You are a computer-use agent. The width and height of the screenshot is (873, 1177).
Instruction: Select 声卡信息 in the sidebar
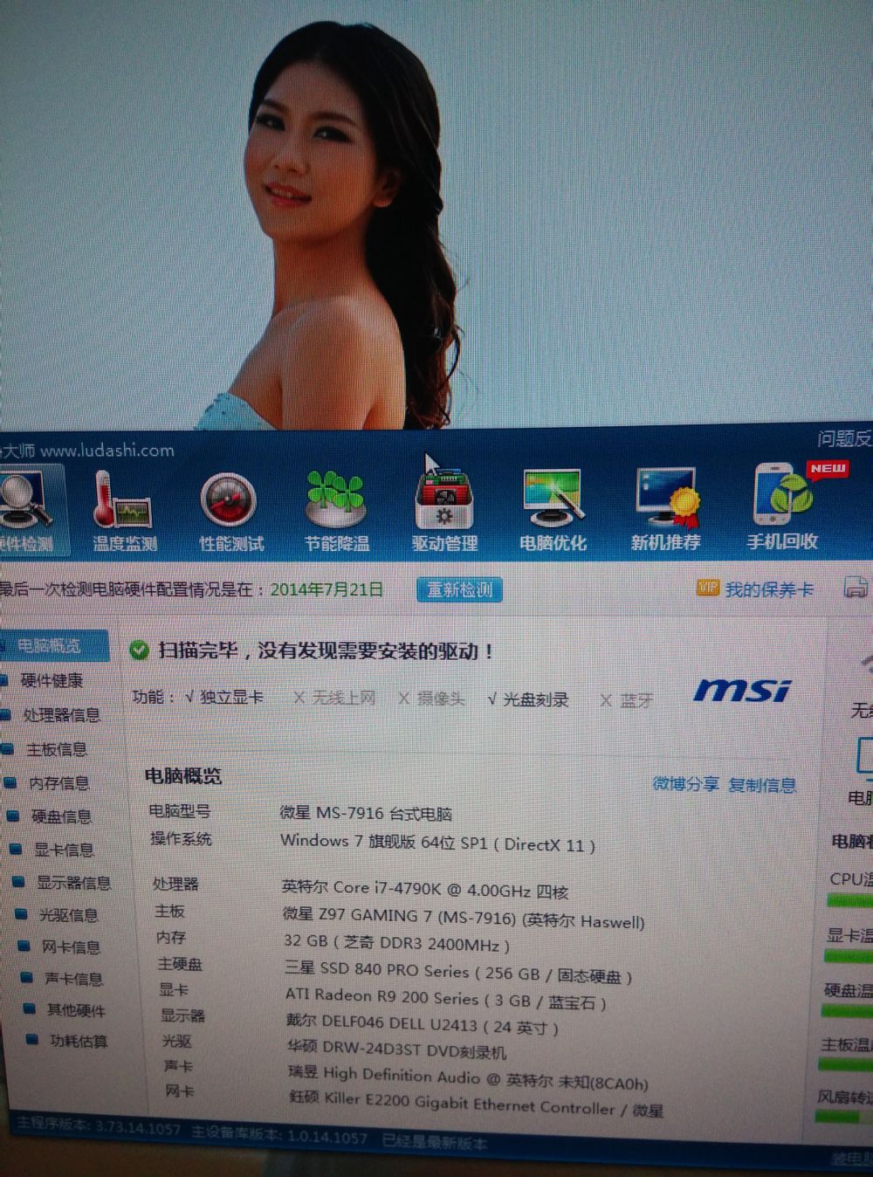coord(73,979)
